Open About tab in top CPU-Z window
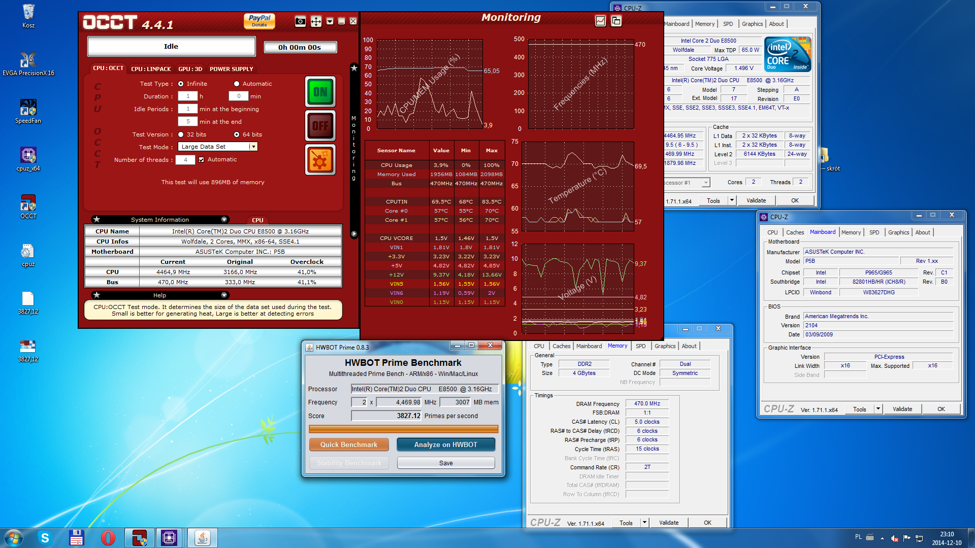 [x=776, y=24]
